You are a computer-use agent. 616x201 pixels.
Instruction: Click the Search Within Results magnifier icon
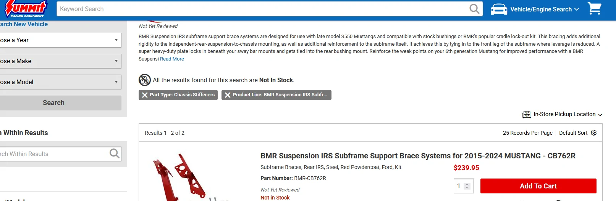(115, 153)
